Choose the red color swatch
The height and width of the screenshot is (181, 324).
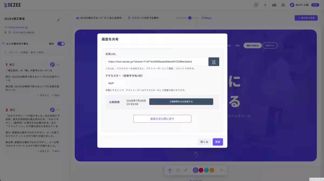[x=201, y=170]
